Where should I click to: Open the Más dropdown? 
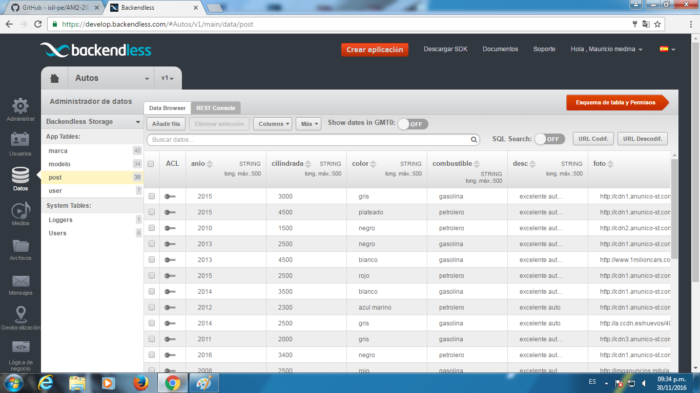(x=308, y=124)
